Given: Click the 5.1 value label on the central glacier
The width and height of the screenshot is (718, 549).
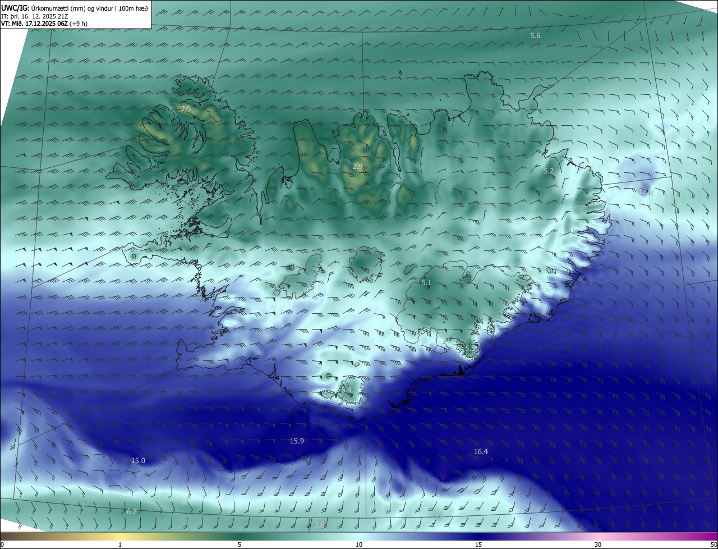Looking at the screenshot, I should coord(426,283).
